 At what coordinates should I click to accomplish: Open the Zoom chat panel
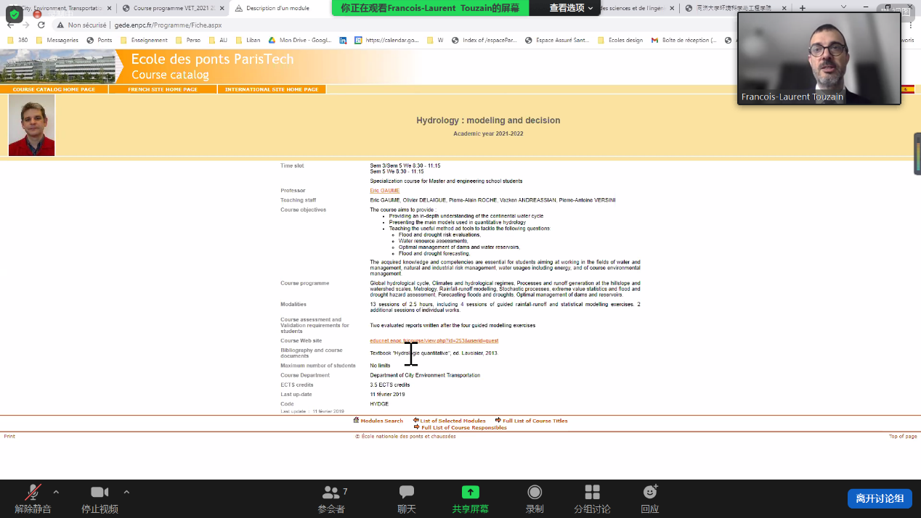coord(407,493)
